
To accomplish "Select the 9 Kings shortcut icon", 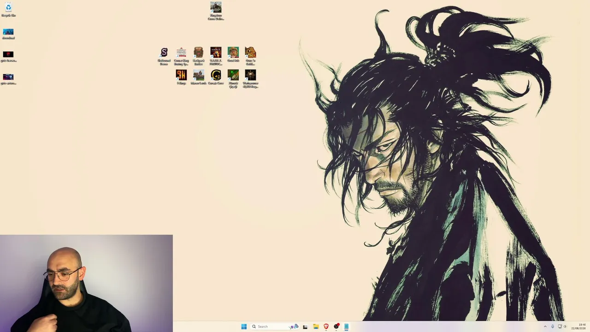I will tap(181, 77).
